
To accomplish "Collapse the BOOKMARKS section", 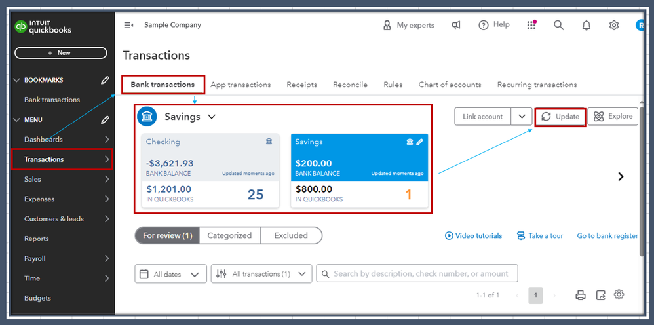I will pos(16,80).
